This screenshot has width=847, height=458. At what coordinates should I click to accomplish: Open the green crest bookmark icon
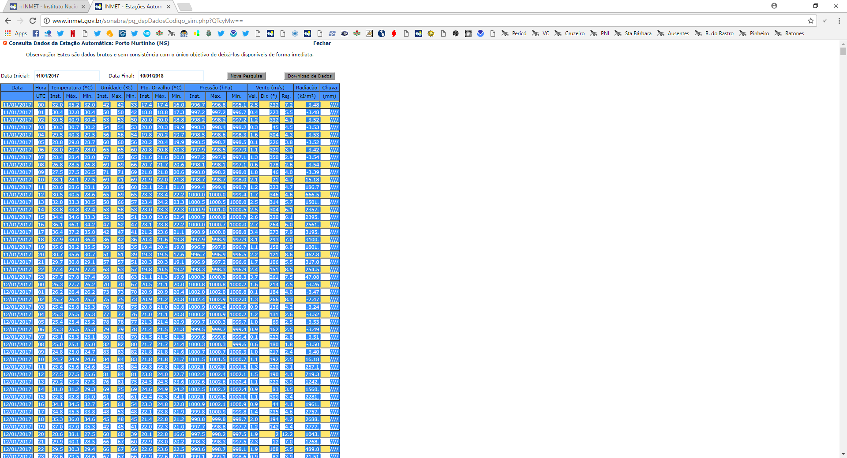(209, 33)
